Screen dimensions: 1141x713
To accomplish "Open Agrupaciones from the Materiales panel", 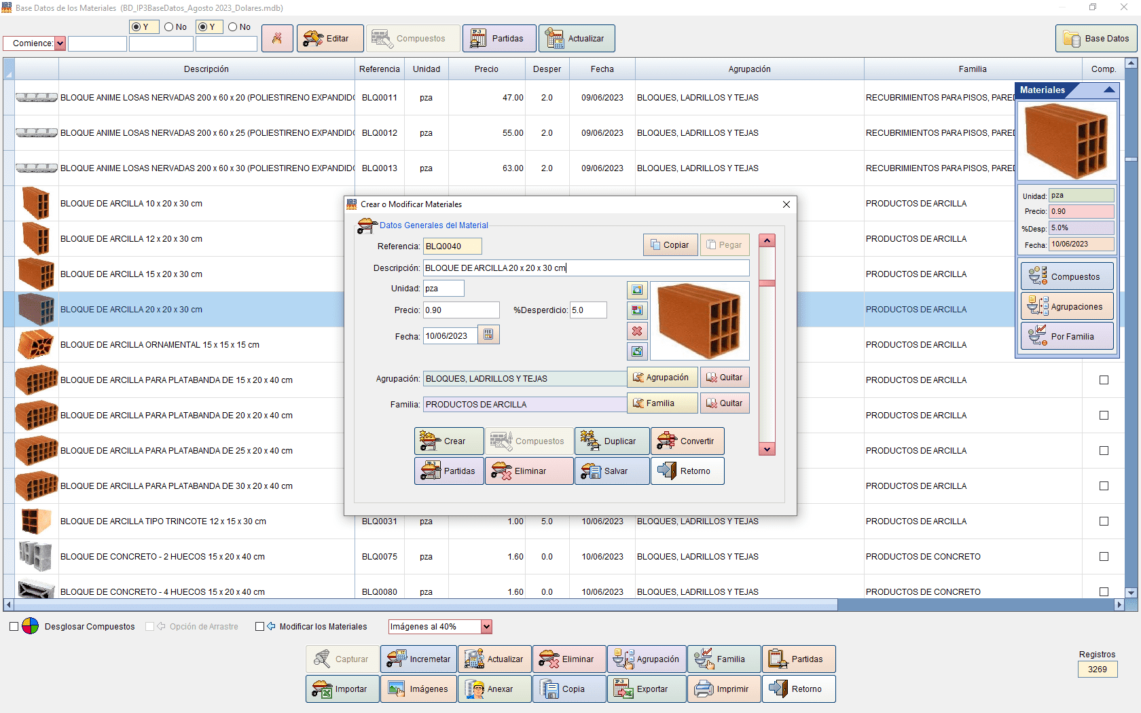I will click(x=1066, y=306).
